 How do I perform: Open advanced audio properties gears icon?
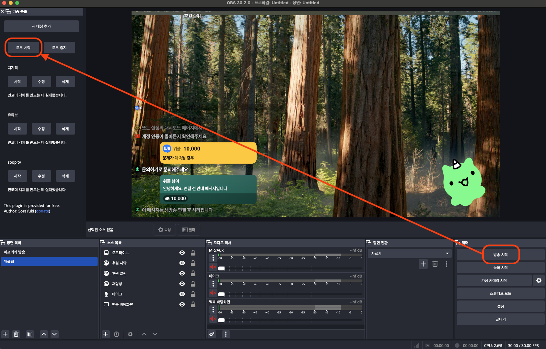point(212,334)
